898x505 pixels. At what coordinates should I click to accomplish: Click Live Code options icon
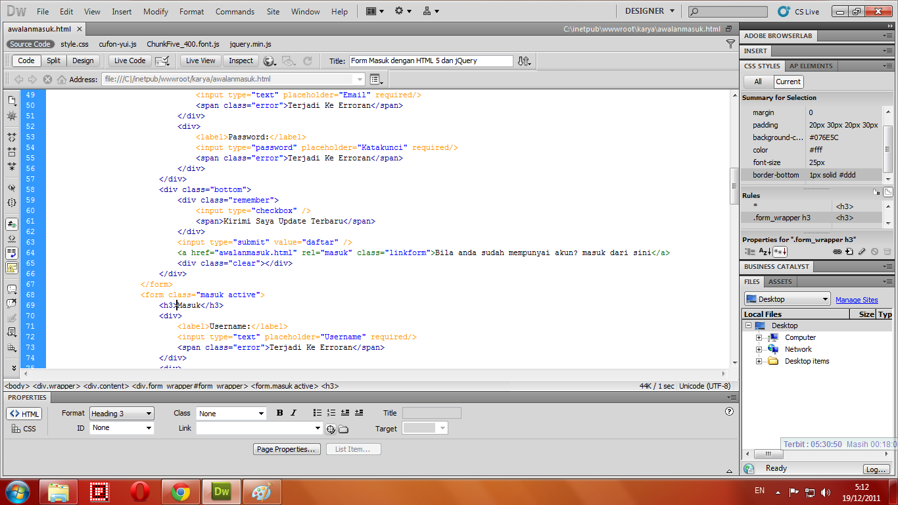point(162,60)
